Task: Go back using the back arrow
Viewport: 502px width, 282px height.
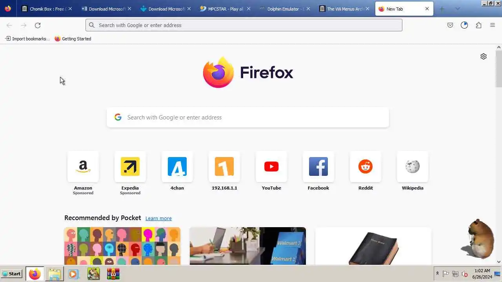Action: click(x=9, y=25)
